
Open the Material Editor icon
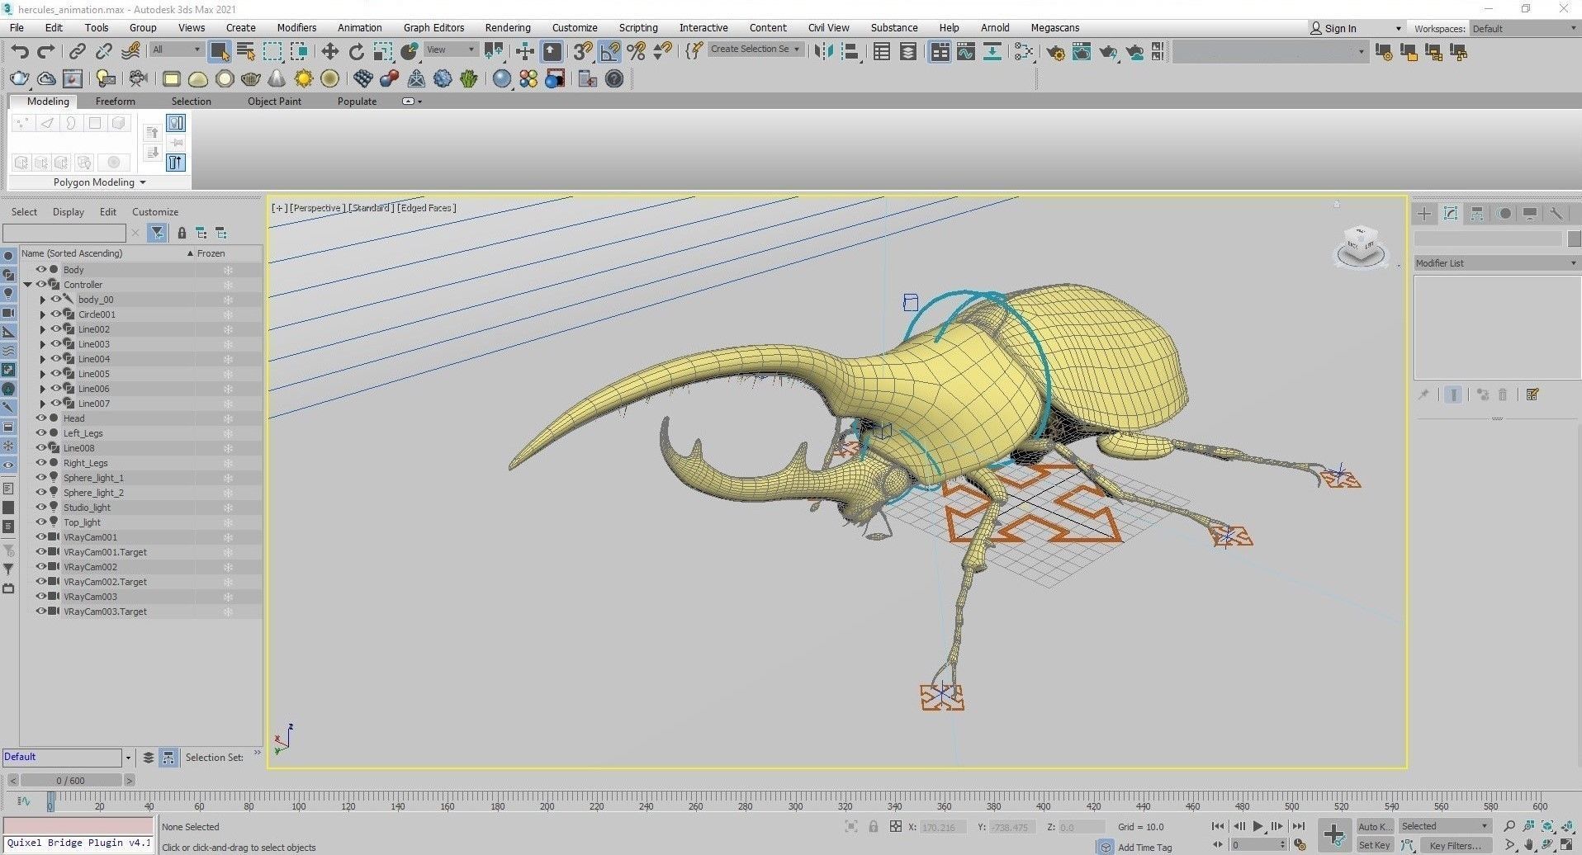pyautogui.click(x=1024, y=52)
